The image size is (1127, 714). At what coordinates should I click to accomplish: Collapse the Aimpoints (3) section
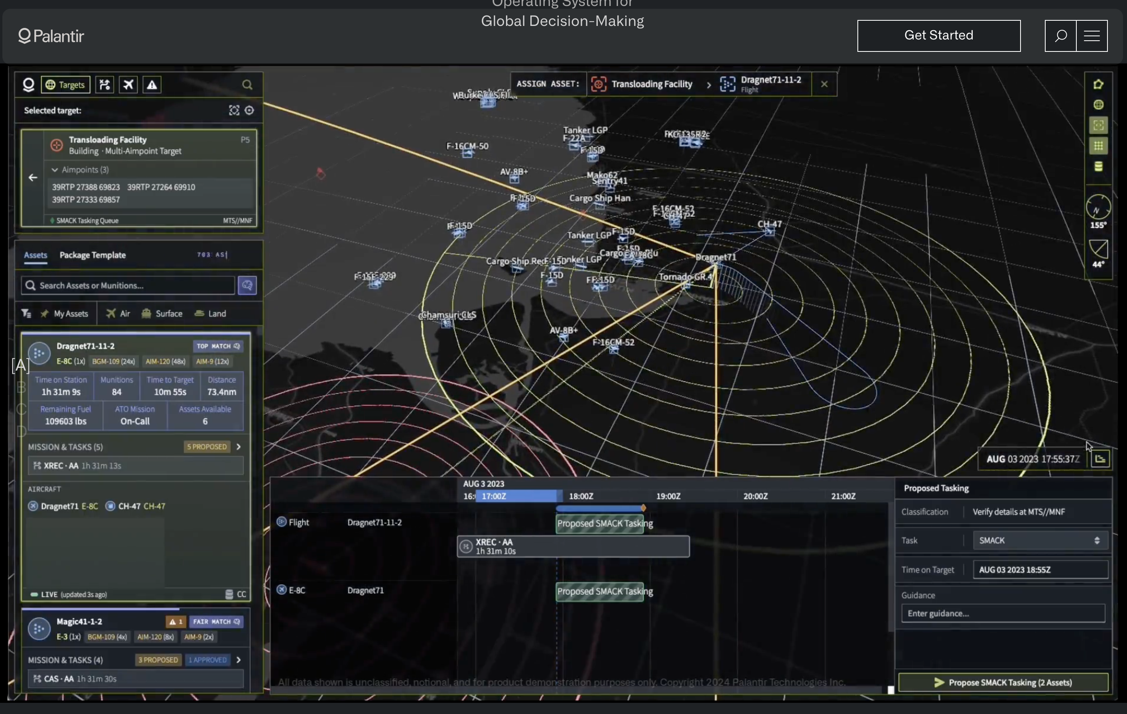pyautogui.click(x=55, y=170)
